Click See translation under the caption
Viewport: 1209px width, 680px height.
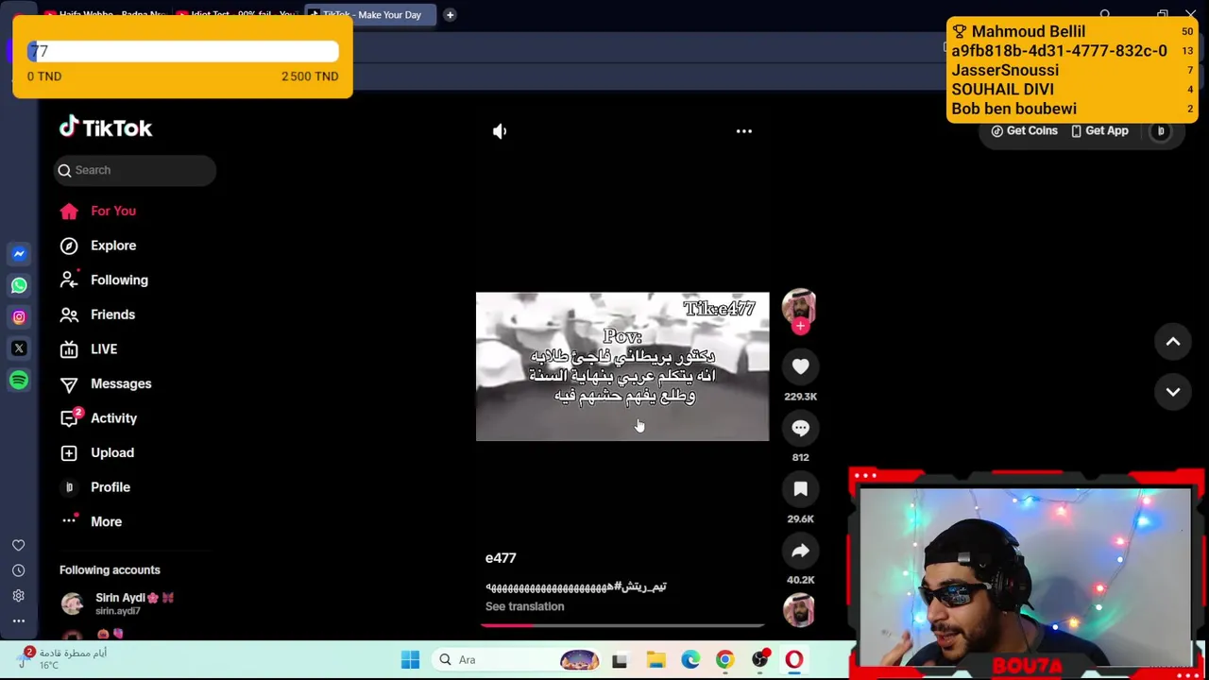(524, 606)
